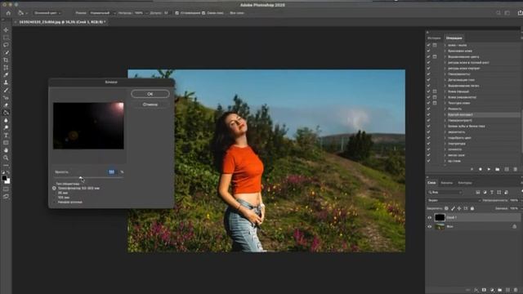Click brightness slider handle in dialog
Viewport: 523px width, 294px height.
(80, 178)
